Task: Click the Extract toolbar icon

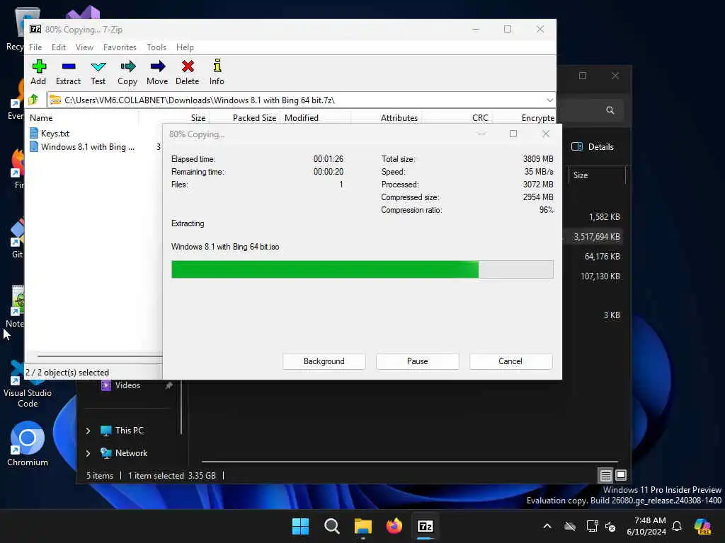Action: (69, 72)
